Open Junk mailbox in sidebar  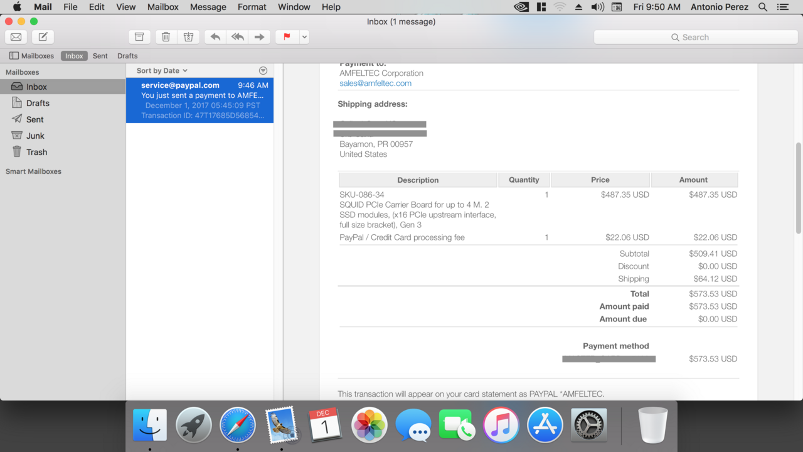click(x=63, y=136)
